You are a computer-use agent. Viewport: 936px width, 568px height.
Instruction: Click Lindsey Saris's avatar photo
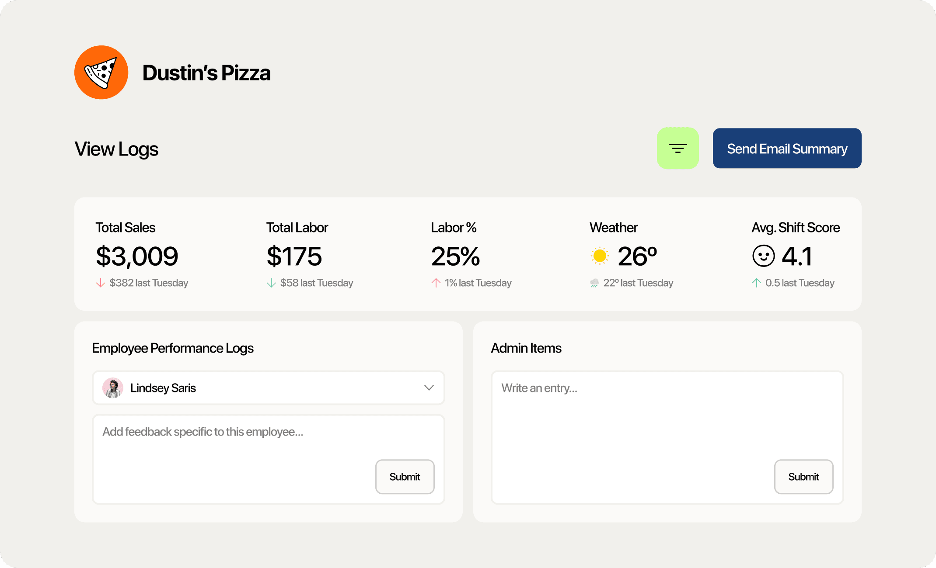(113, 388)
